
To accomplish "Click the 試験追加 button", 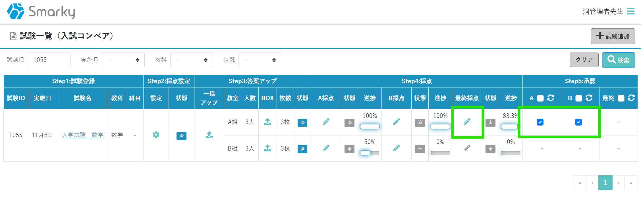I will pyautogui.click(x=613, y=36).
